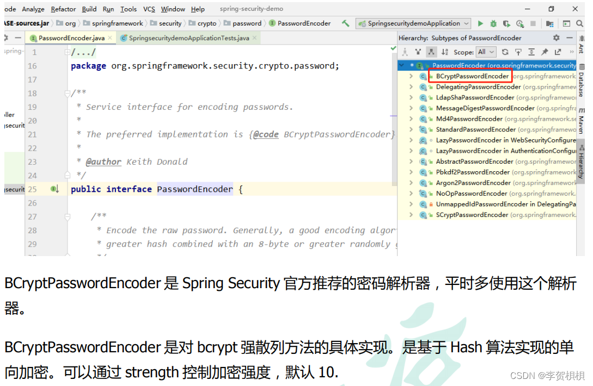Select SCryptPasswordEncoder in hierarchy tree

click(x=472, y=215)
